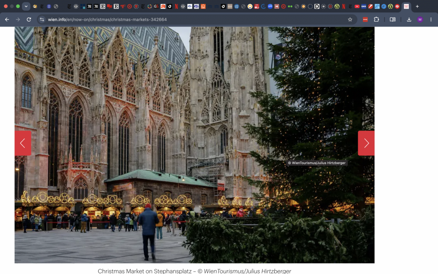The image size is (438, 274).
Task: Open the tab with two green dots
Action: pos(290,6)
